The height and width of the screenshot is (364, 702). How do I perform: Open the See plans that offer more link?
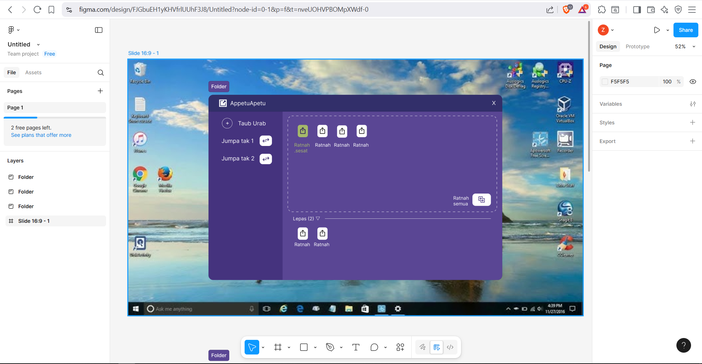click(41, 135)
